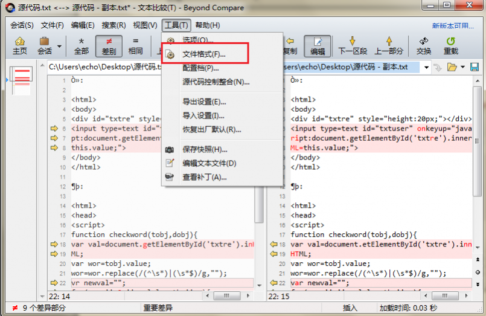Screen dimensions: 486x316
Task: Choose 编辑文本文件(D) menu entry
Action: coord(222,163)
